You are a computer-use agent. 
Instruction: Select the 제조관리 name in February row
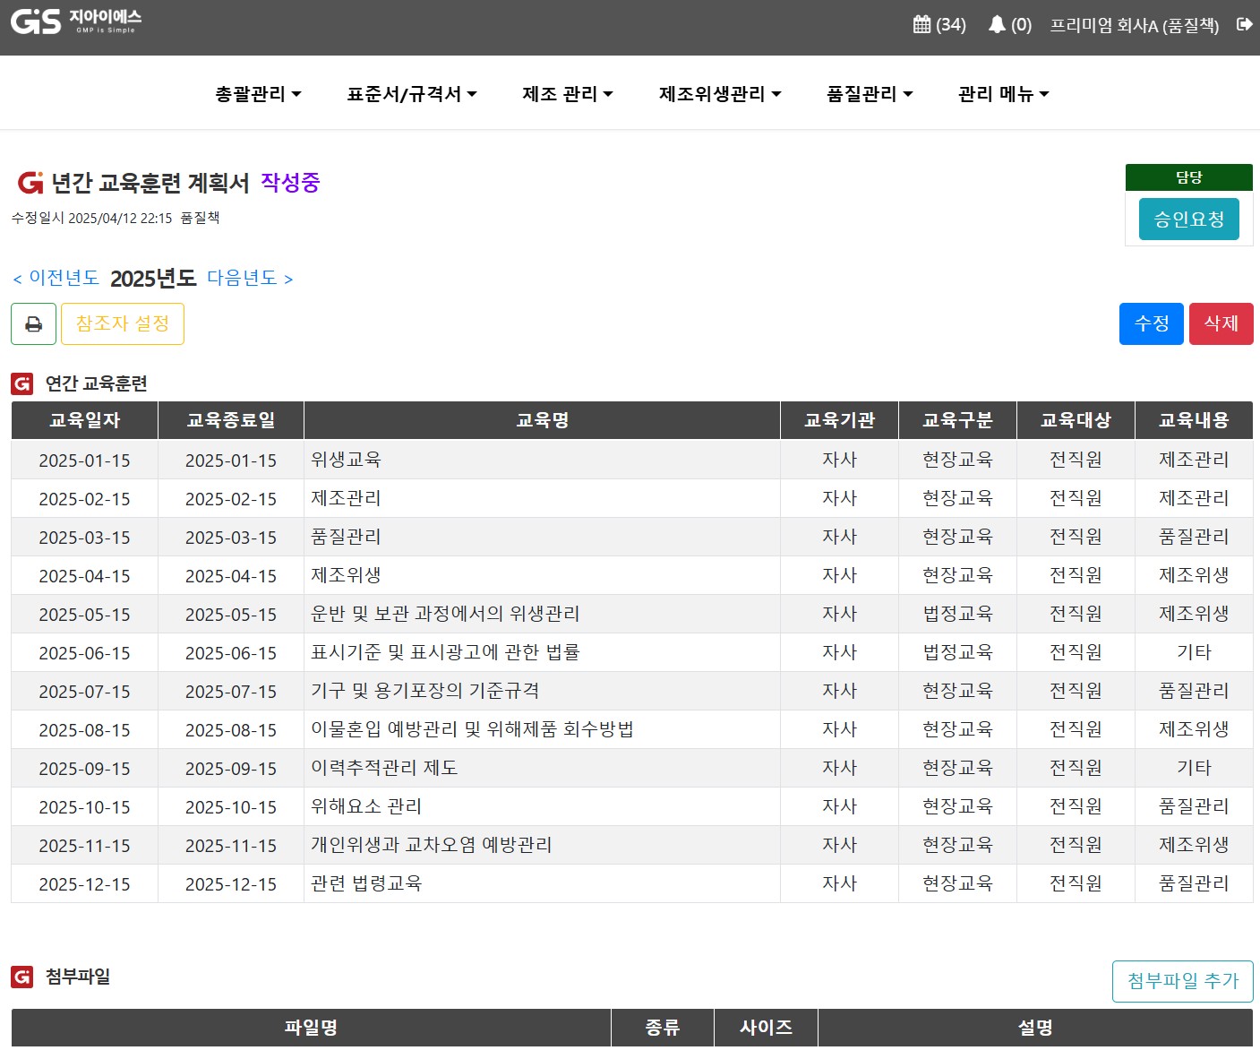(x=346, y=498)
